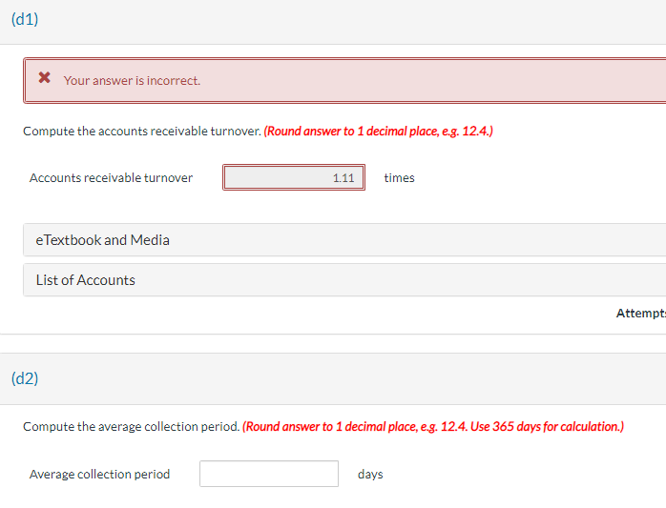This screenshot has height=508, width=666.
Task: Expand the eTextbook and Media section
Action: coord(344,240)
